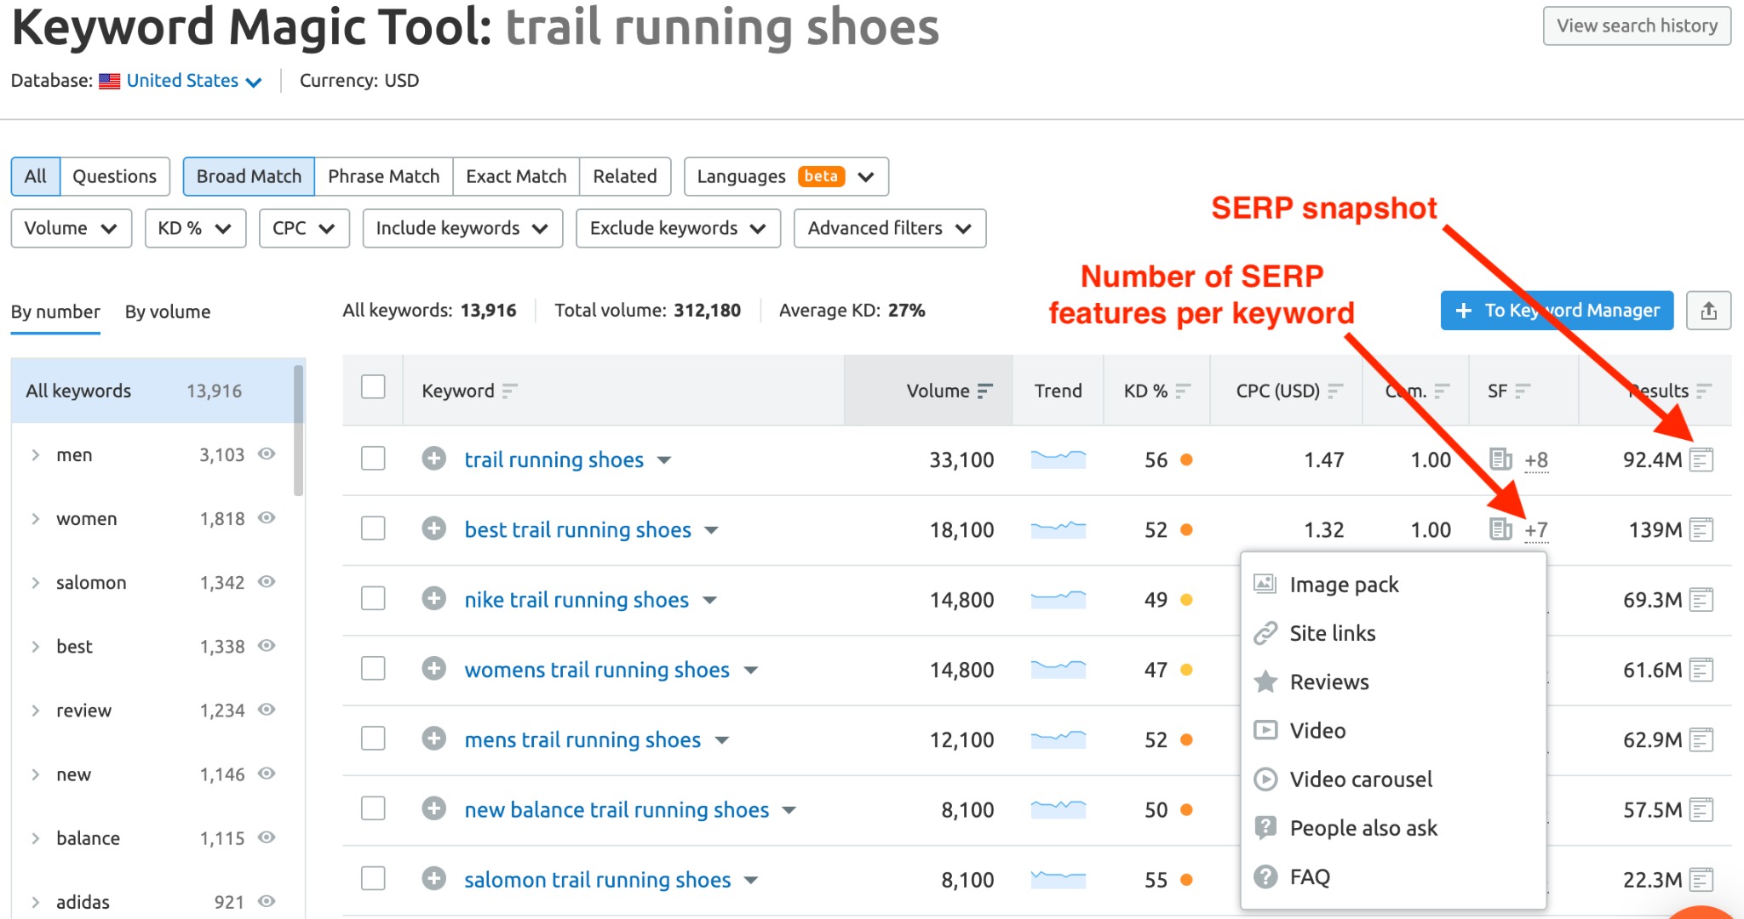Click the export upload icon button
This screenshot has height=919, width=1744.
coord(1708,311)
